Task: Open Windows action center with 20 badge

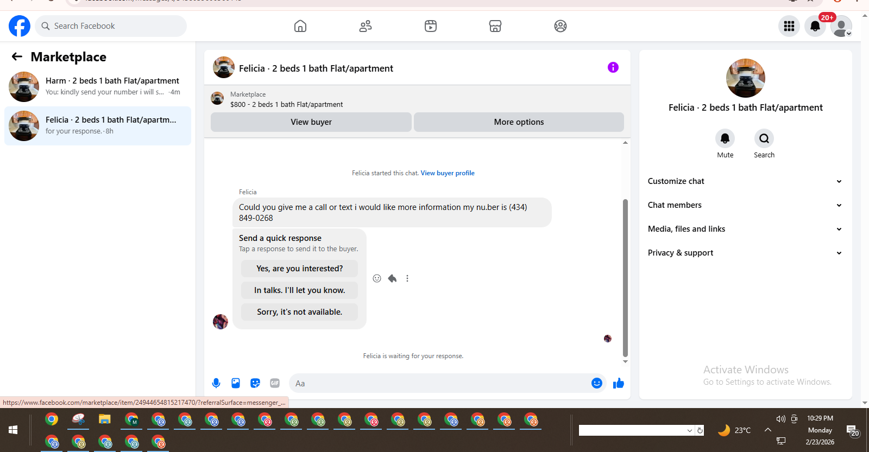Action: click(852, 431)
